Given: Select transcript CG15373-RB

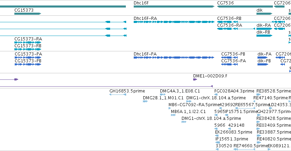Looking at the screenshot, I should pos(28,49).
